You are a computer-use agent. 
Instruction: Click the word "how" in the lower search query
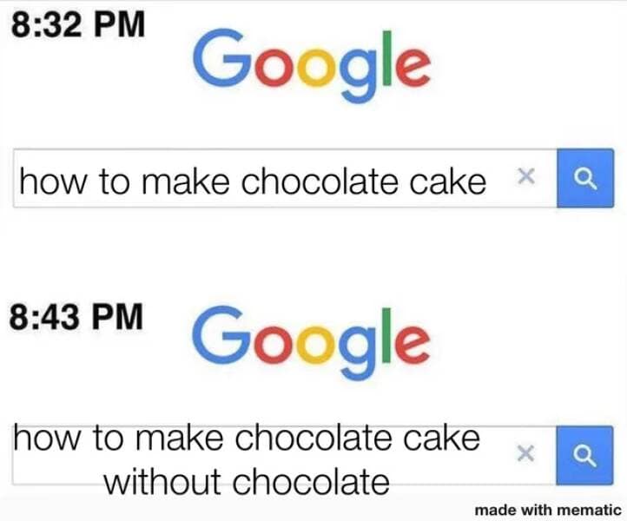(47, 439)
